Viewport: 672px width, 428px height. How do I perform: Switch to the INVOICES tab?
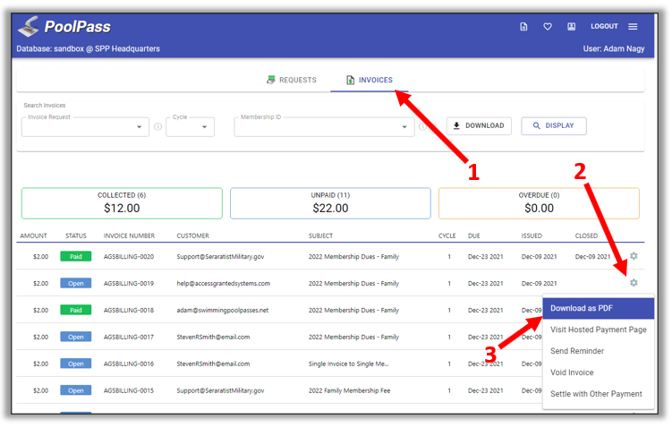369,81
